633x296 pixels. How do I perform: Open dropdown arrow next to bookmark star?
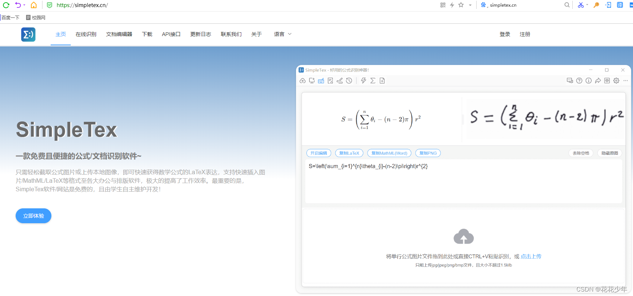470,5
